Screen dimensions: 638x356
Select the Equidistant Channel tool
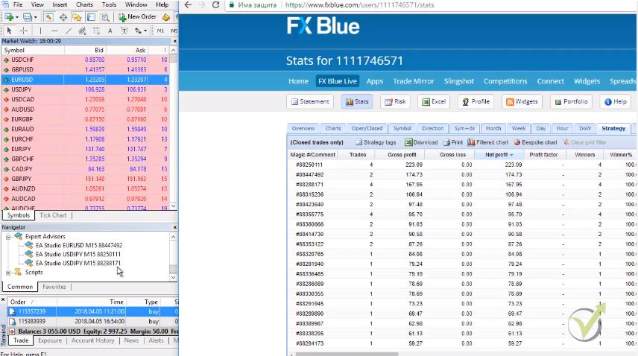pos(82,31)
